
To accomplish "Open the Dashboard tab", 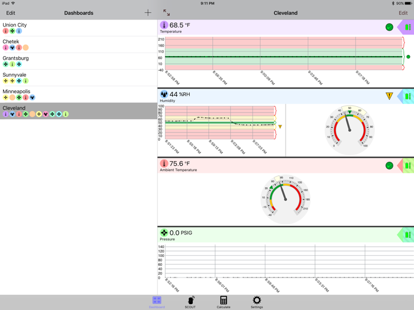I will [x=157, y=302].
